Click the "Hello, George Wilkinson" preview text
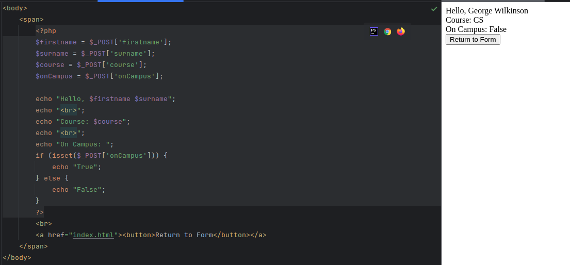Viewport: 570px width, 265px height. (486, 11)
